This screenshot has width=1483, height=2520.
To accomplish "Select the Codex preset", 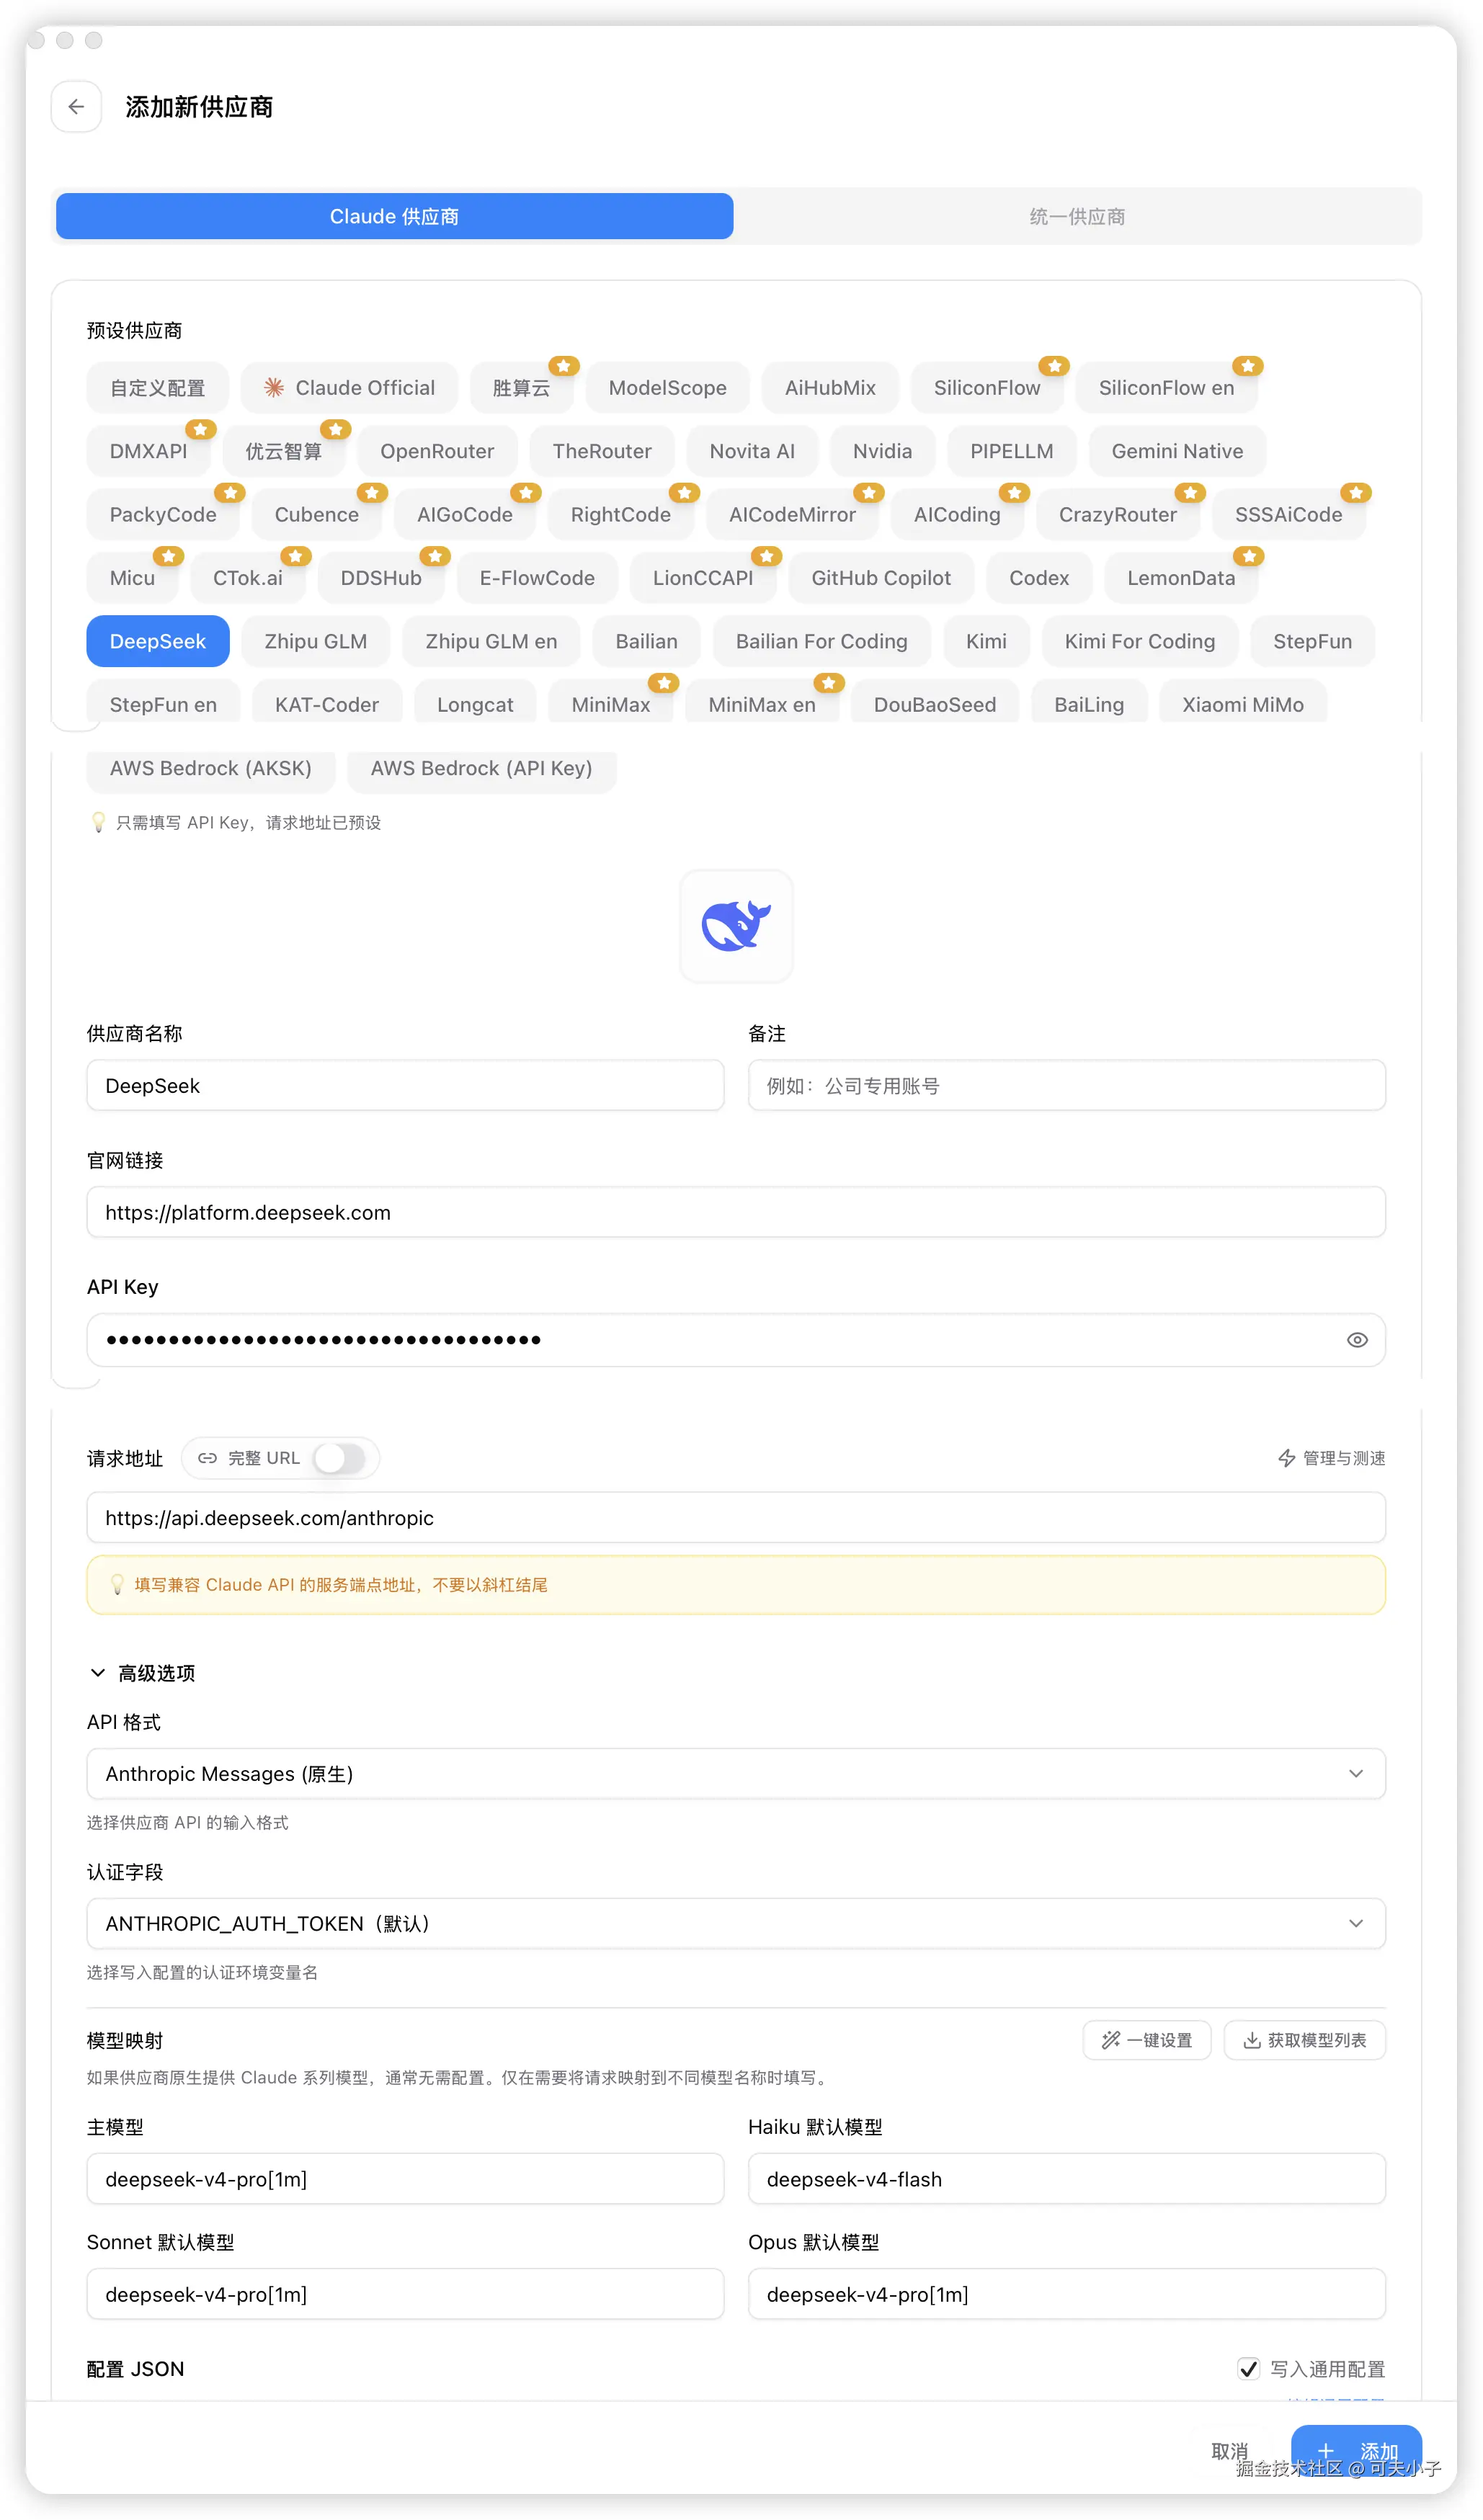I will 1038,578.
